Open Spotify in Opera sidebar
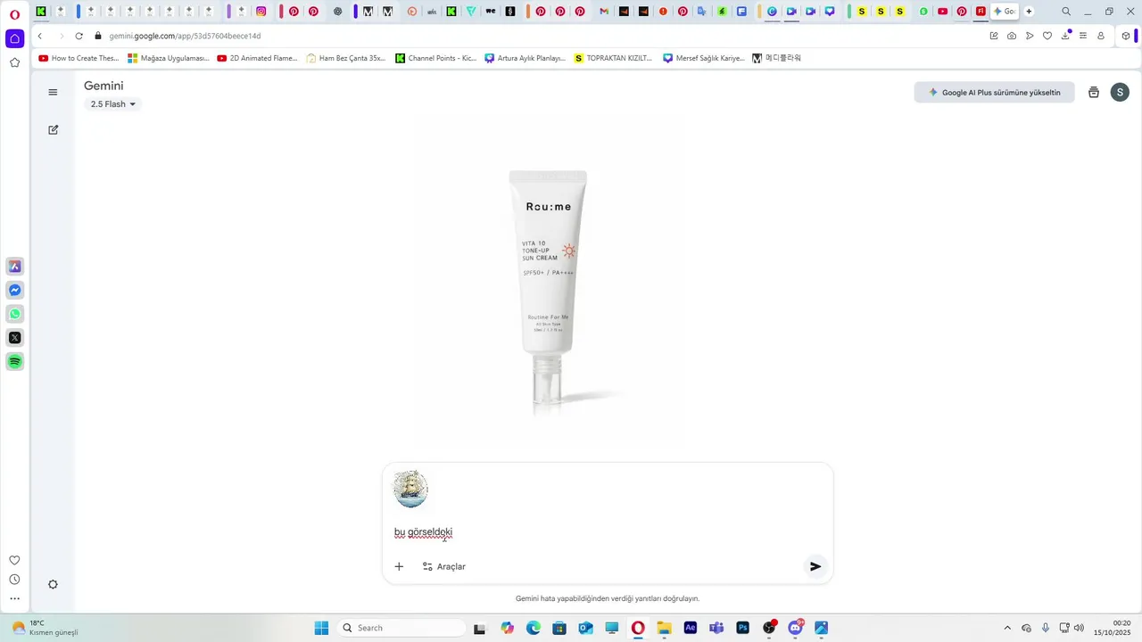The width and height of the screenshot is (1142, 642). point(14,361)
